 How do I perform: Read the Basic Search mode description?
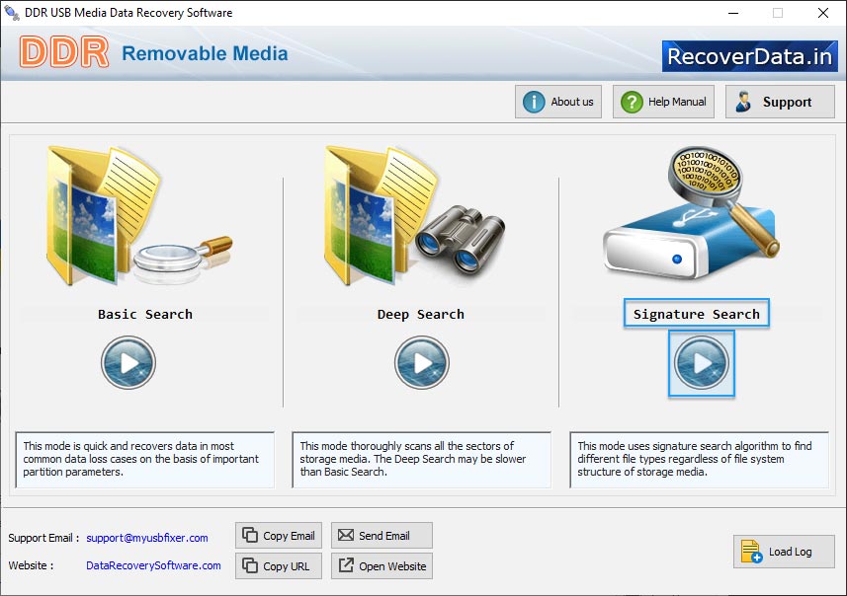tap(144, 460)
